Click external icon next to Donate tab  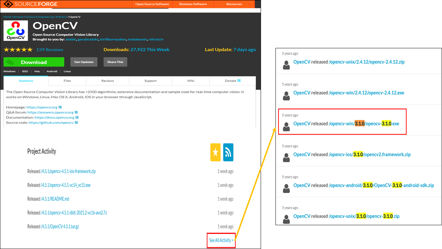coord(239,81)
